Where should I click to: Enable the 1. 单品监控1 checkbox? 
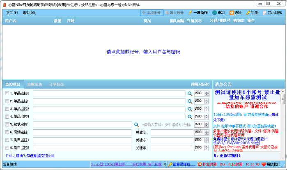7,94
